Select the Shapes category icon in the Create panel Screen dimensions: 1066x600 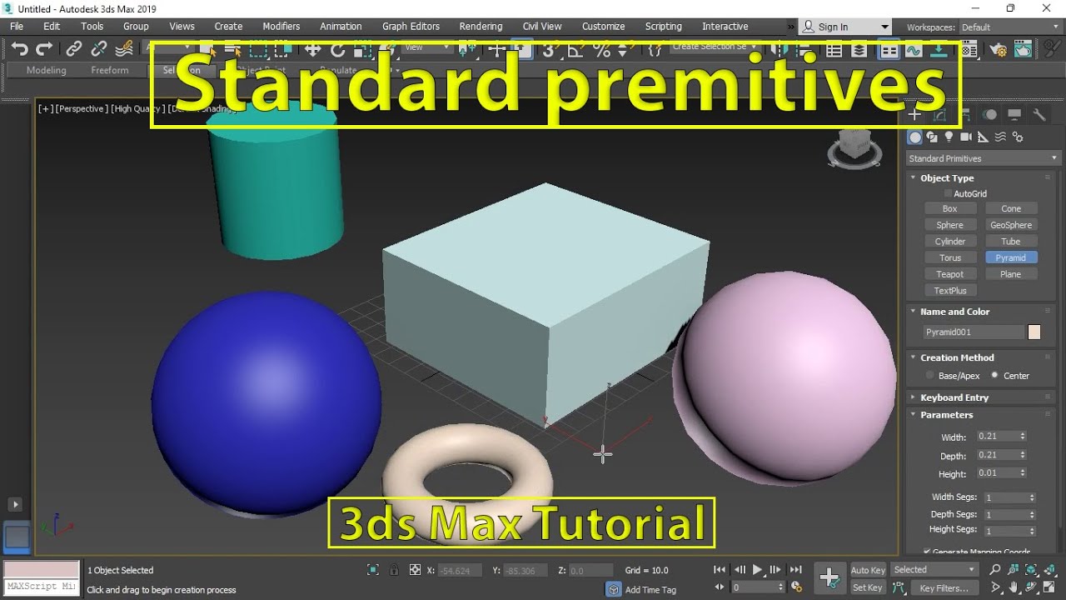pyautogui.click(x=932, y=137)
